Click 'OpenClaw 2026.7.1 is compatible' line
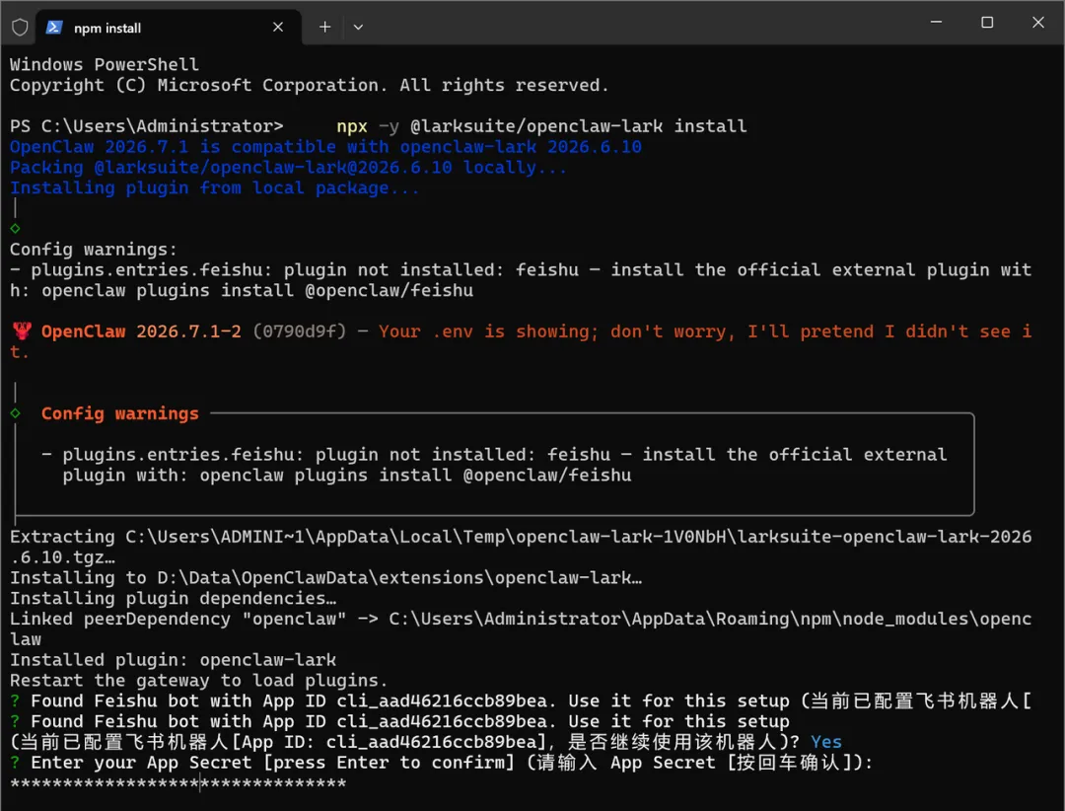The image size is (1065, 811). (325, 147)
